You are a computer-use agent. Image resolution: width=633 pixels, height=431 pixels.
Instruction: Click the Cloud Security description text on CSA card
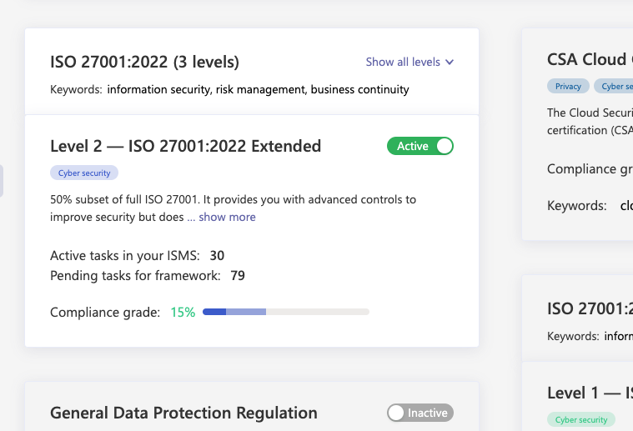[589, 121]
